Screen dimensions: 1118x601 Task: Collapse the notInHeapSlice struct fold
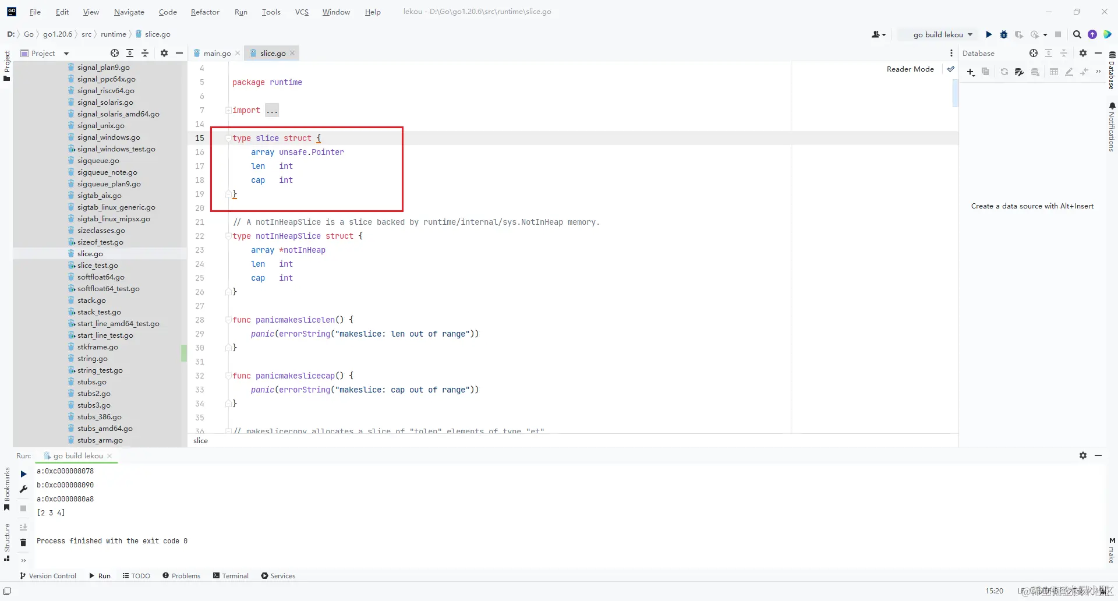coord(228,236)
